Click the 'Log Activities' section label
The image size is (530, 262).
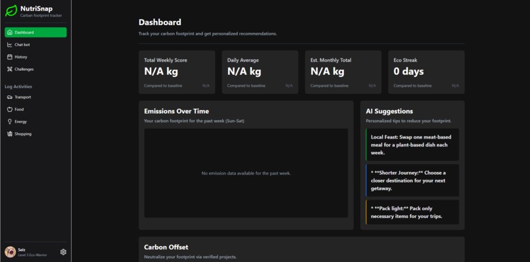pos(18,87)
